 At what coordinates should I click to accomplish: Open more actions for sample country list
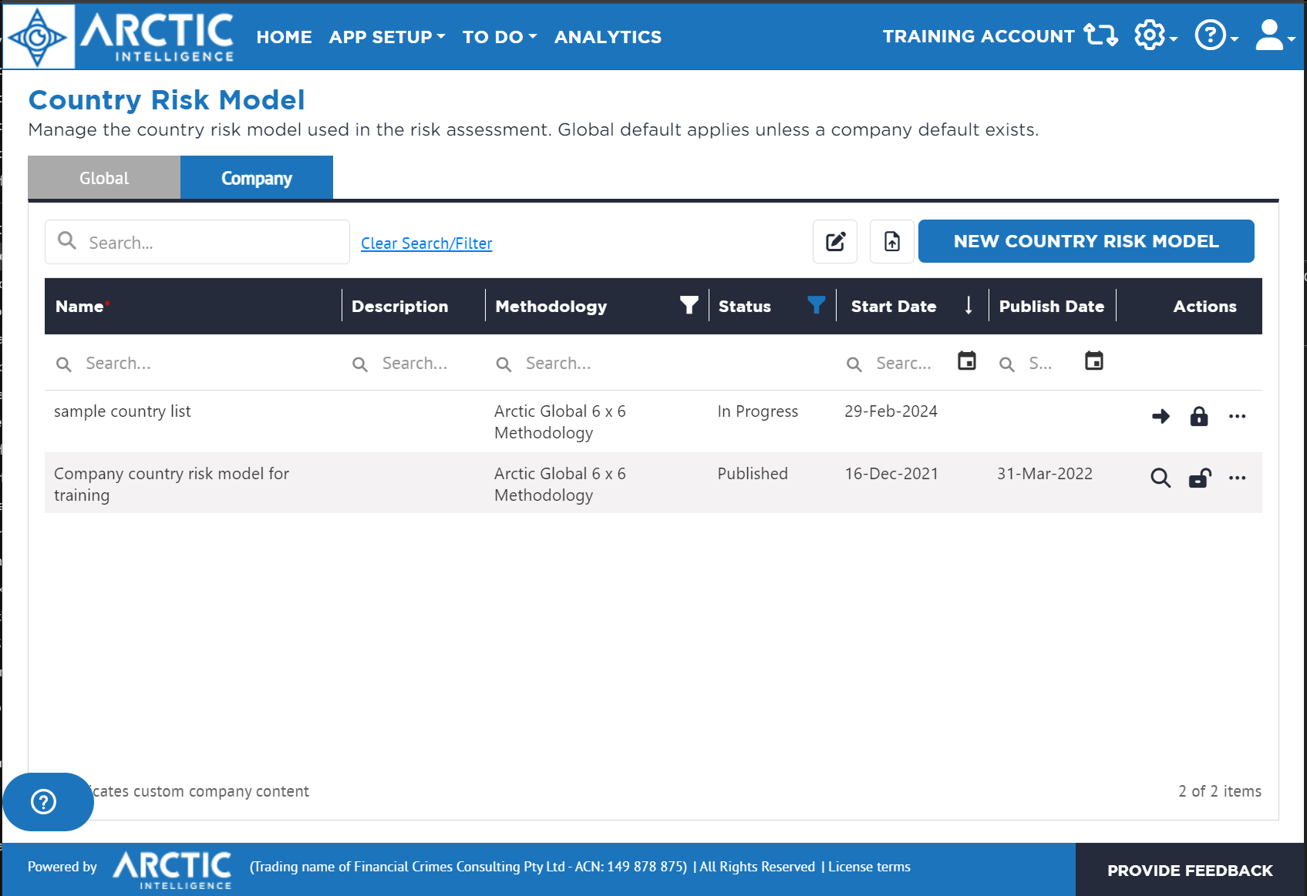pos(1238,416)
